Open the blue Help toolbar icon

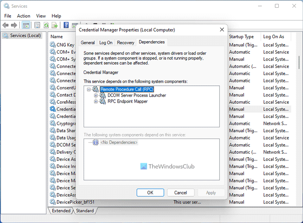[66, 25]
